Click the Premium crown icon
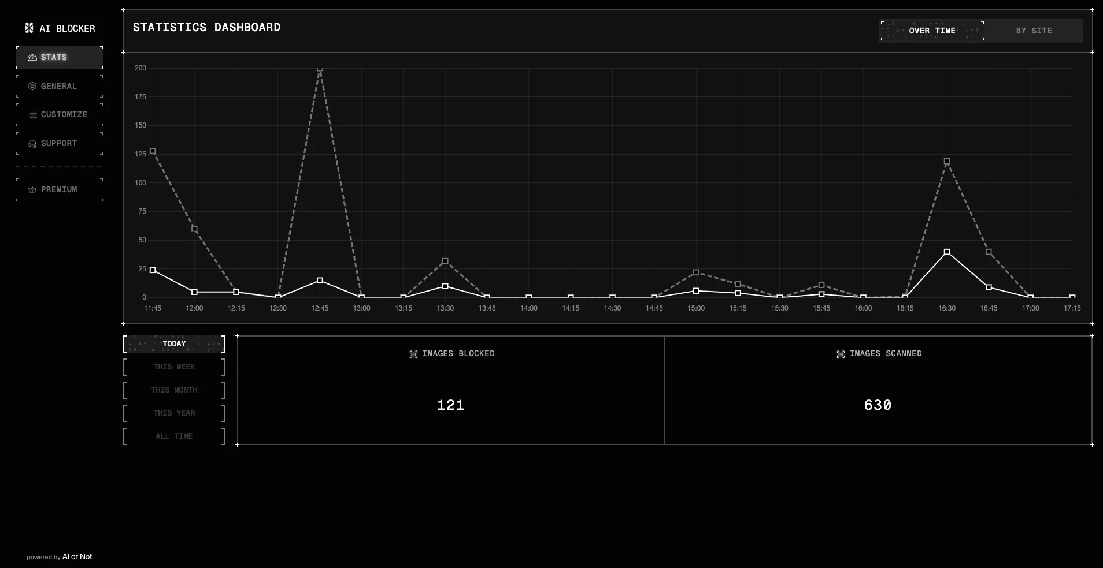 [32, 189]
